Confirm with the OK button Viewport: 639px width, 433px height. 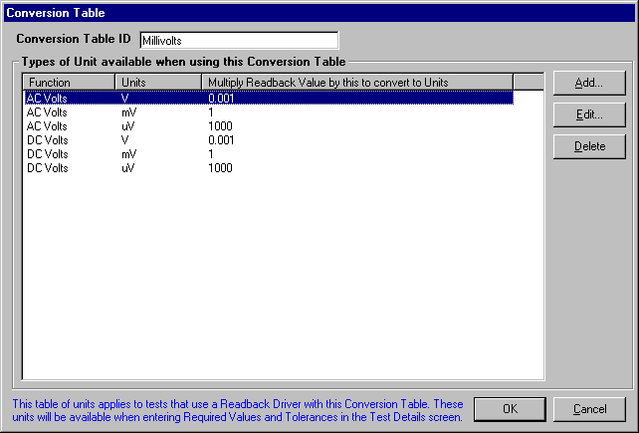509,409
